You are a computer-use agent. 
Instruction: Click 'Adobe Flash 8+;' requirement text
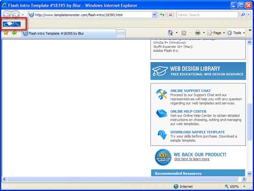[166, 50]
